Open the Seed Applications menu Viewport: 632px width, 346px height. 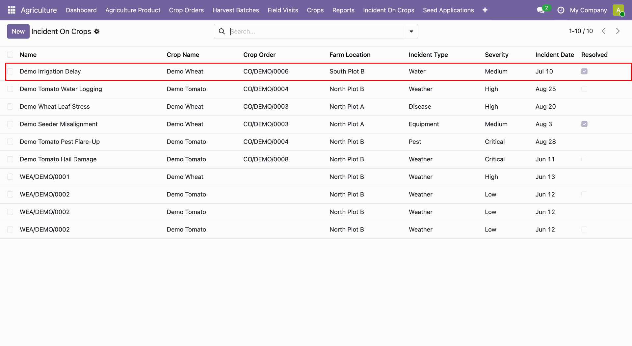tap(448, 10)
